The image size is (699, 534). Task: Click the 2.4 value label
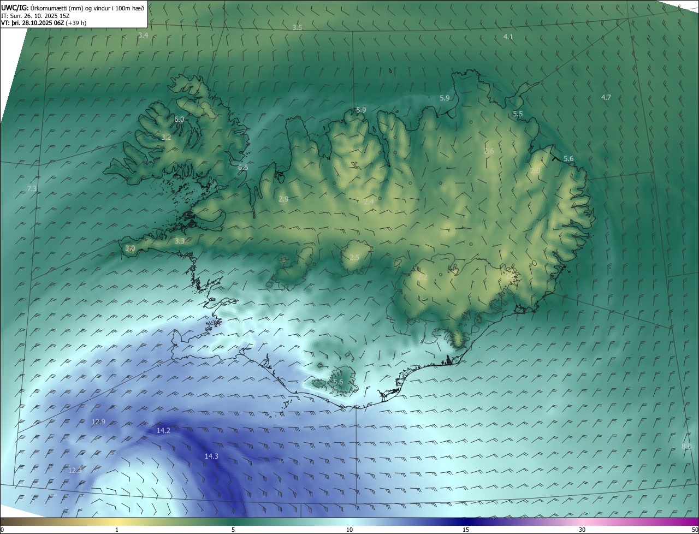coord(369,201)
